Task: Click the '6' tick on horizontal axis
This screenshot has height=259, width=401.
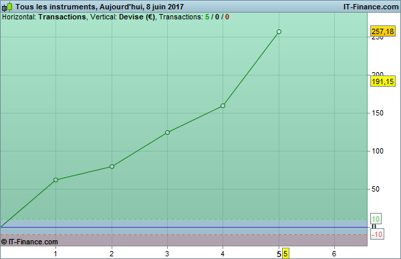Action: (x=334, y=254)
